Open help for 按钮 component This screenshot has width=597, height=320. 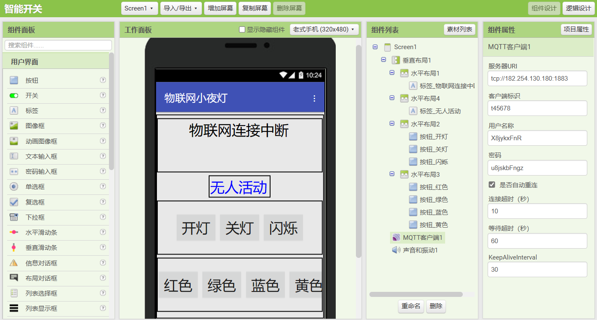(x=103, y=80)
